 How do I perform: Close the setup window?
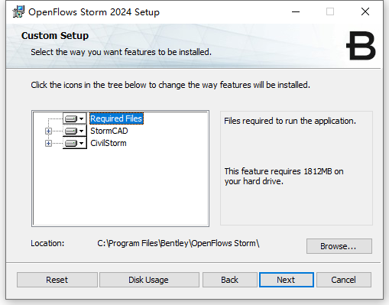tap(365, 11)
